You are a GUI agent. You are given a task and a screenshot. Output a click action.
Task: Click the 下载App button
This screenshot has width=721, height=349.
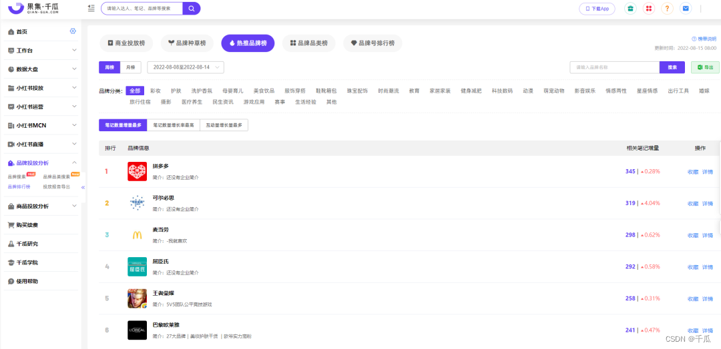(x=597, y=8)
